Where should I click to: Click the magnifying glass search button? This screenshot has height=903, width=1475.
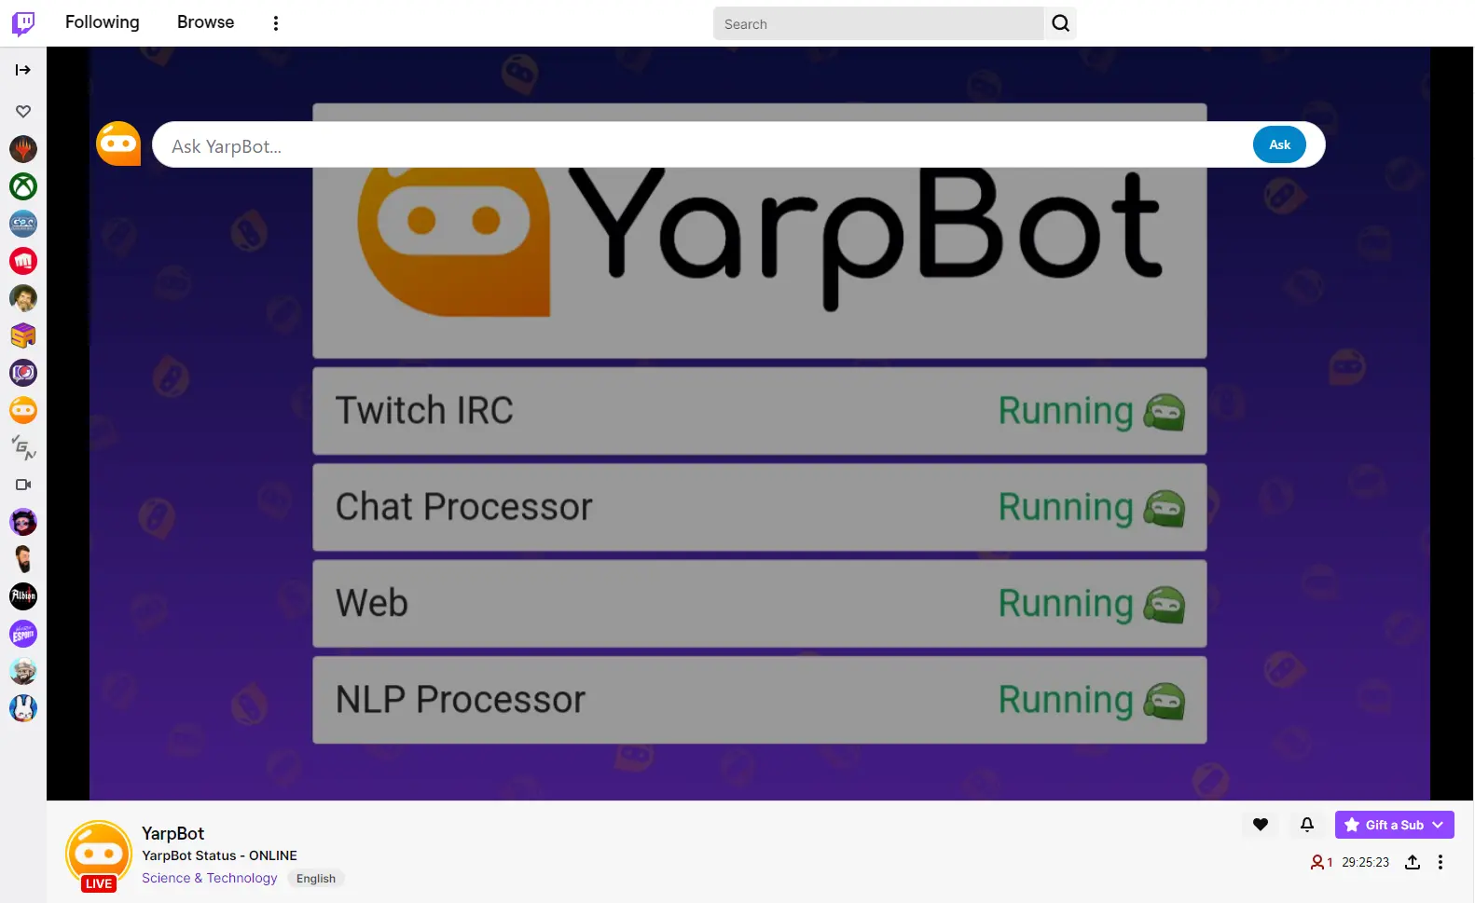point(1060,23)
